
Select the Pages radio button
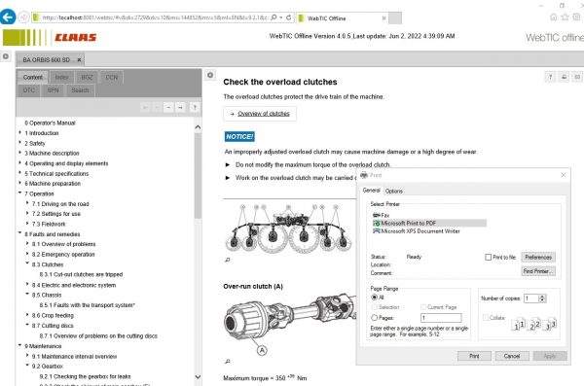pyautogui.click(x=375, y=318)
